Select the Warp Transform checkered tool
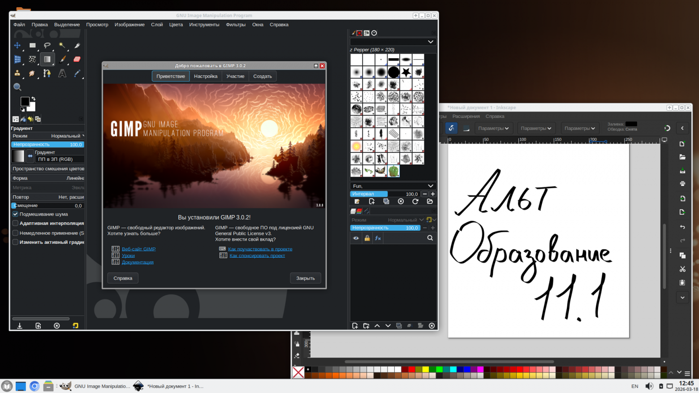Screen dimensions: 699x393 click(x=32, y=59)
